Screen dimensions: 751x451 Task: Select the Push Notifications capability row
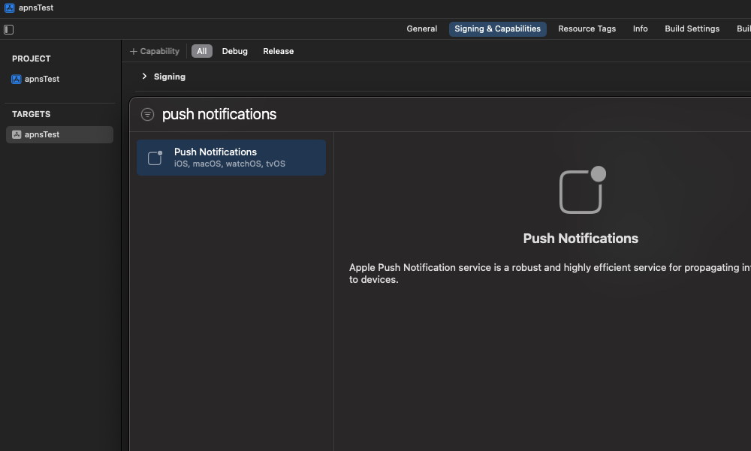(x=231, y=158)
